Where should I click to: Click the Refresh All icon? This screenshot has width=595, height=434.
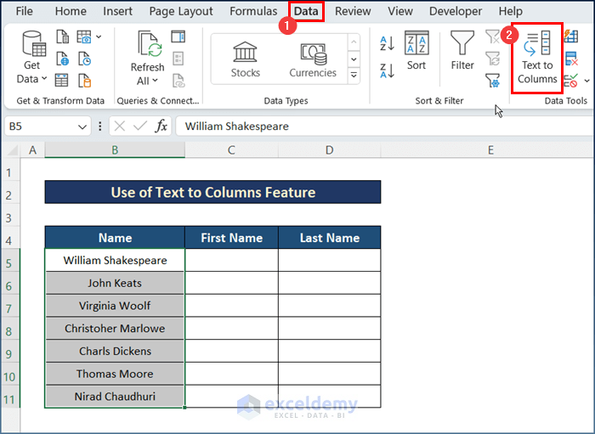(x=150, y=45)
